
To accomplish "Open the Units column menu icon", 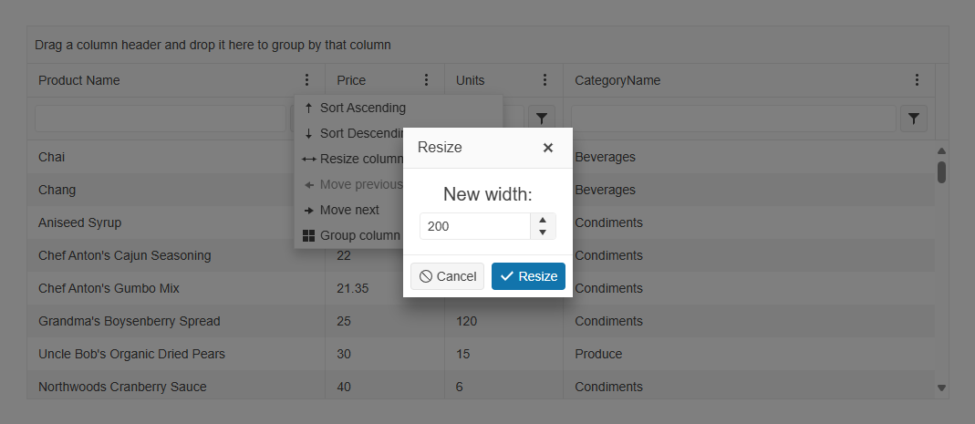I will [545, 80].
